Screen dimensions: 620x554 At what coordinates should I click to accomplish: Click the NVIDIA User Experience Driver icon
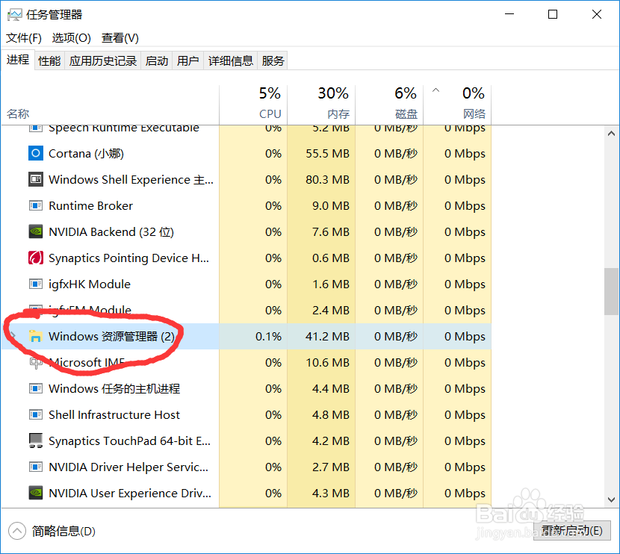point(36,493)
